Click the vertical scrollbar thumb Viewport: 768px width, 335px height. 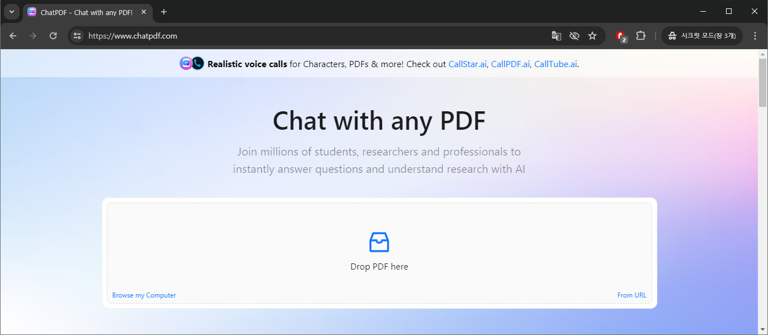763,82
